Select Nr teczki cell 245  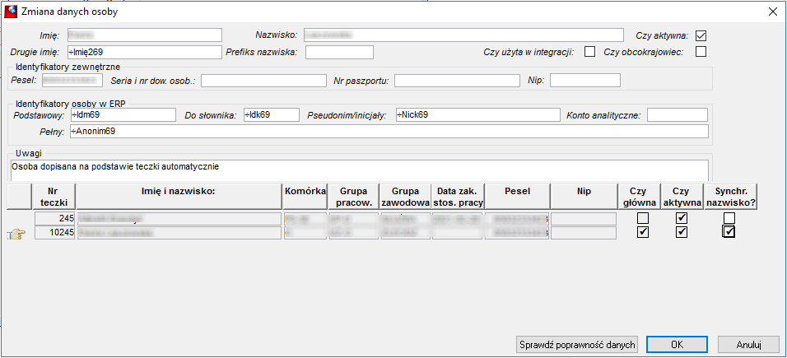pos(55,218)
